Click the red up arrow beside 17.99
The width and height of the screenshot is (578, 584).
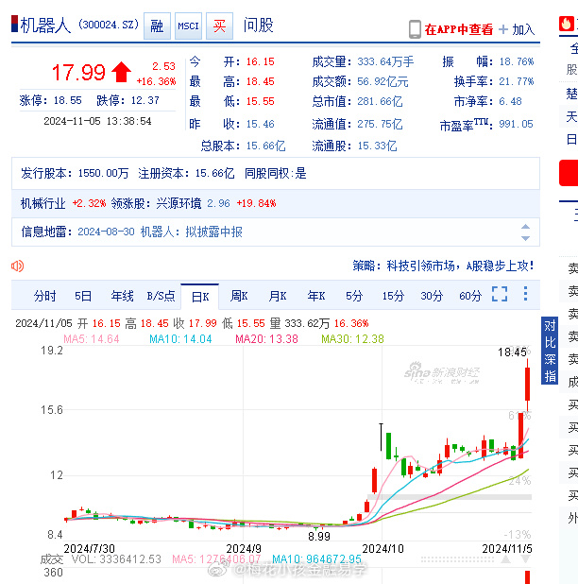click(121, 72)
